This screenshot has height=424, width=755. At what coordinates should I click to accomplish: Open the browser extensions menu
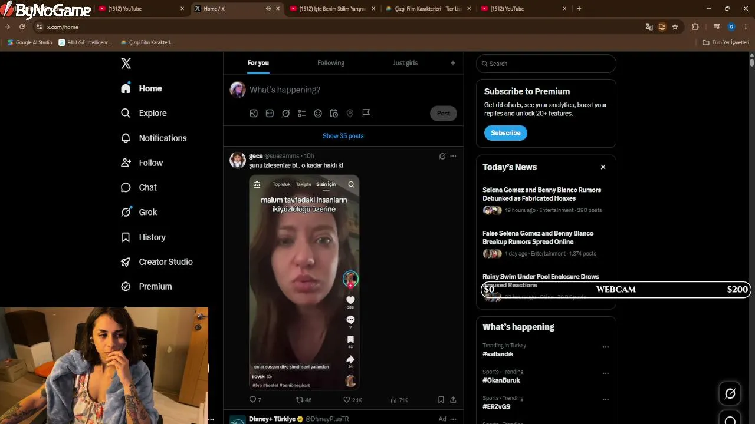coord(695,26)
